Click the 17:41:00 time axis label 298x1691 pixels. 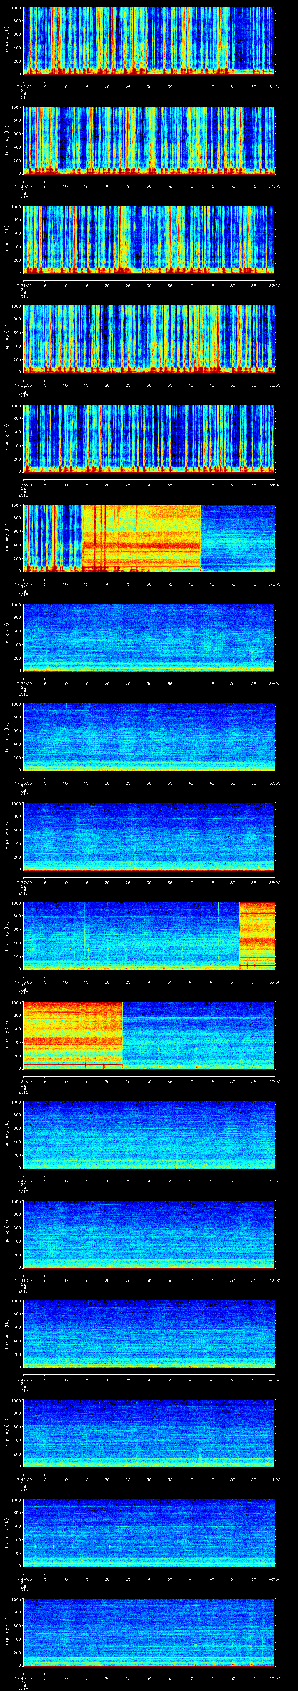23,1280
